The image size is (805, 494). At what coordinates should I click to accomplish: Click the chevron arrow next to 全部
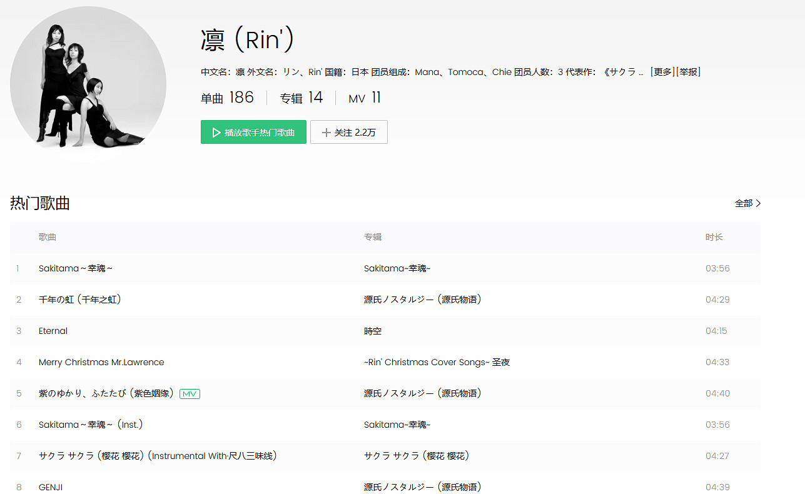point(759,203)
